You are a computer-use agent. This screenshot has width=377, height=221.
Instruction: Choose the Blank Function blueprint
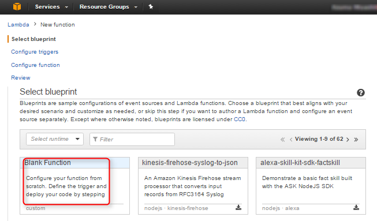(x=75, y=186)
